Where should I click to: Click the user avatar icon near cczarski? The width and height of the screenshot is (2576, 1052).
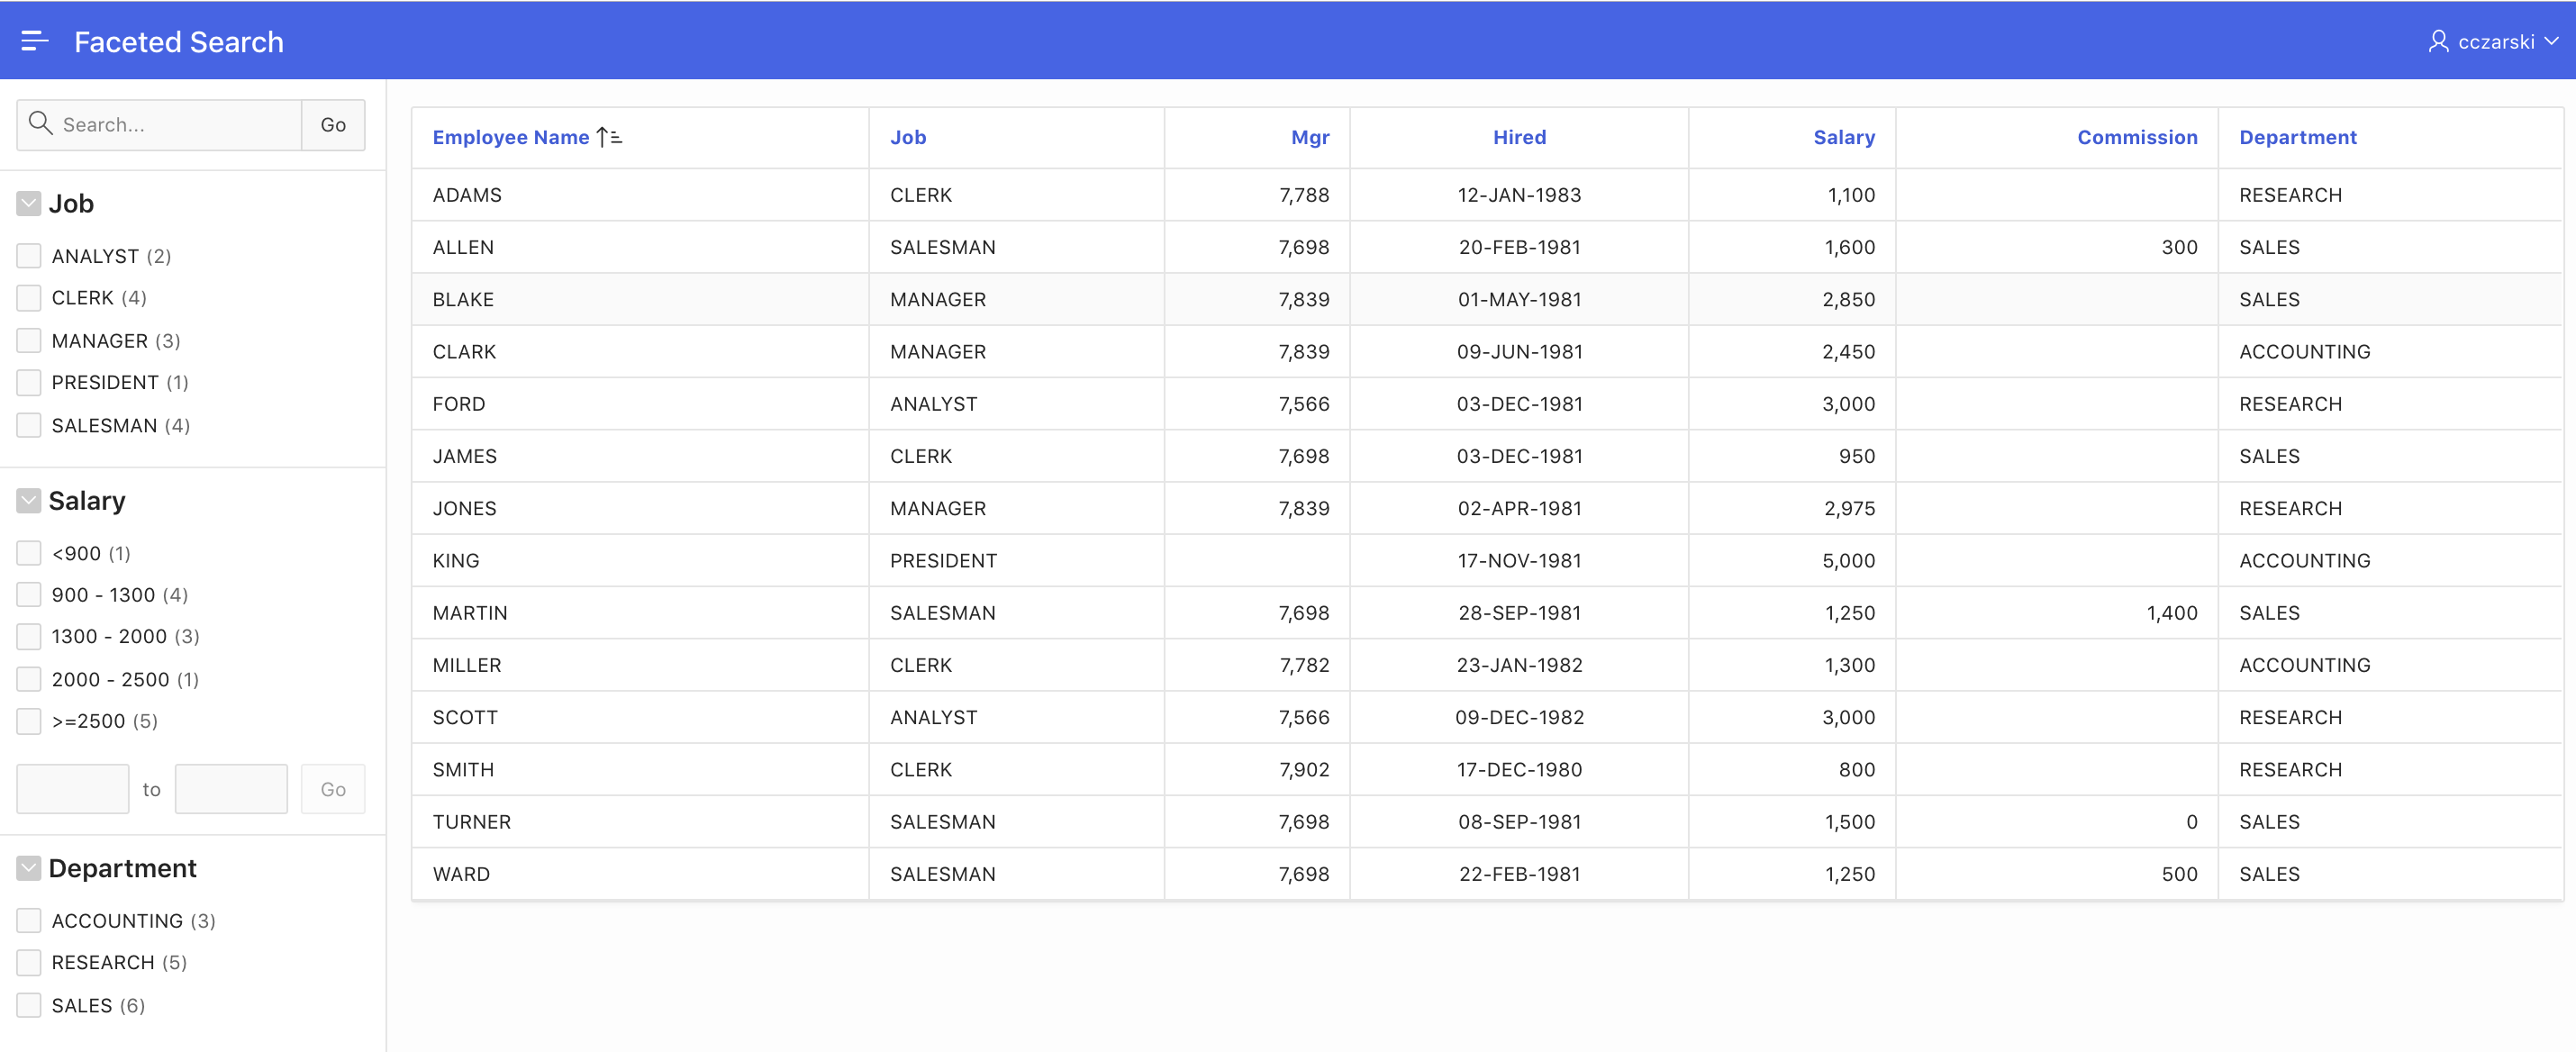pos(2438,41)
